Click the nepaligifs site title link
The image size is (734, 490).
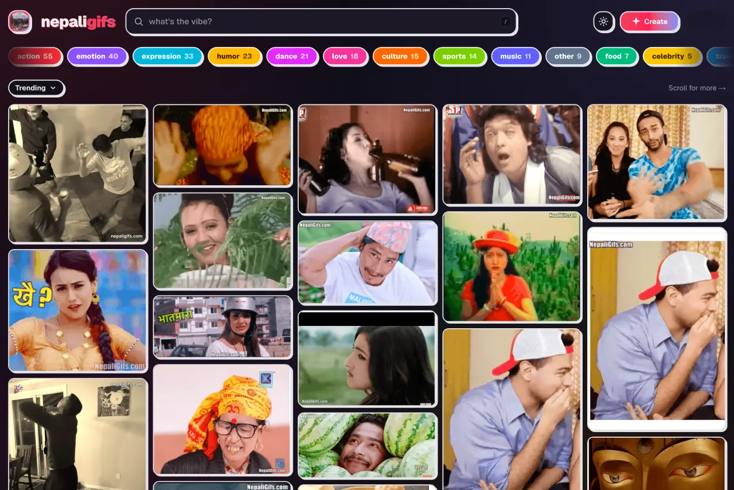coord(79,22)
